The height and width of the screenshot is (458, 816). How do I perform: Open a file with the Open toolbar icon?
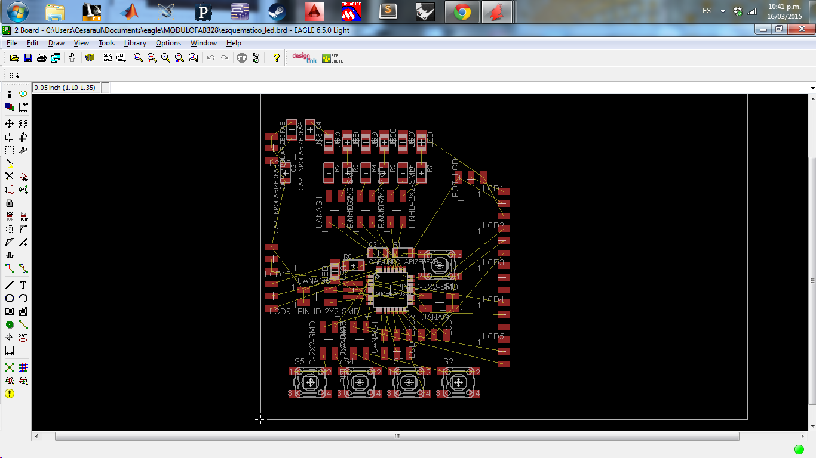[14, 58]
